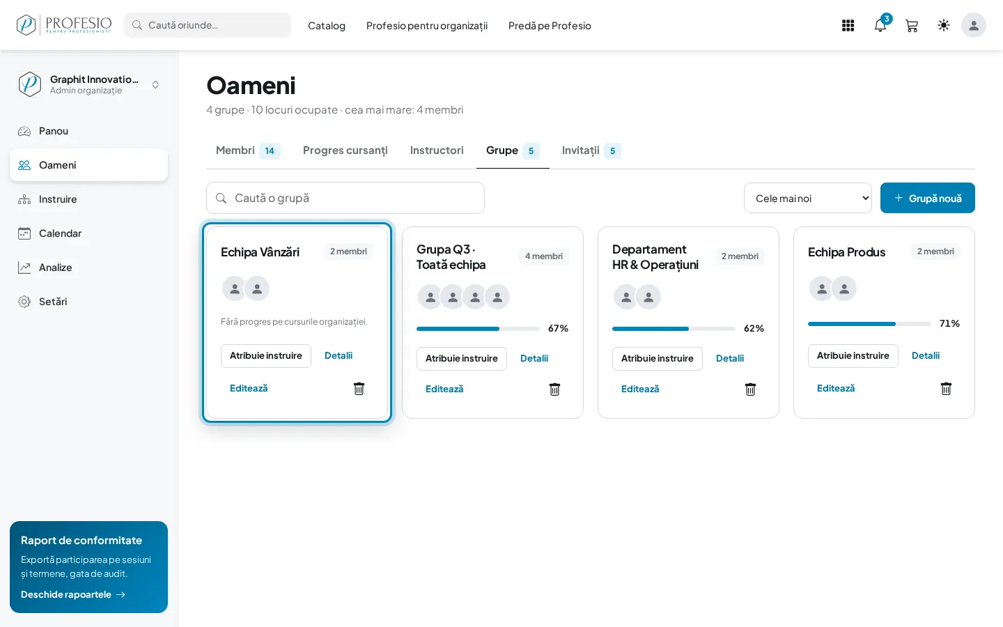
Task: Delete the Grupa Q3 group
Action: (554, 389)
